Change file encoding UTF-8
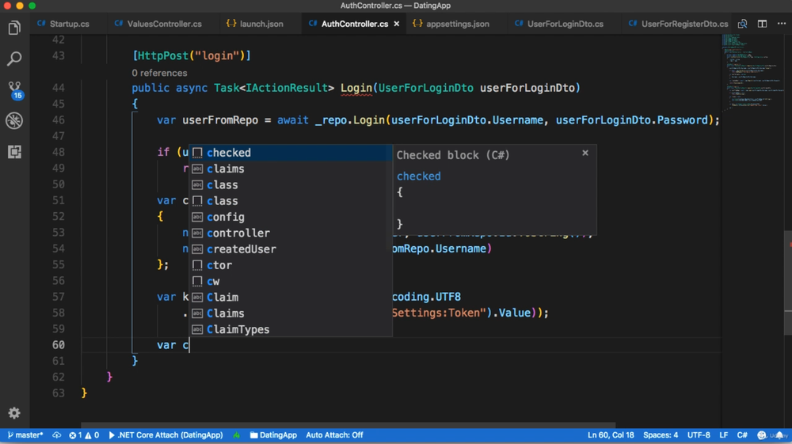792x444 pixels. pos(699,435)
